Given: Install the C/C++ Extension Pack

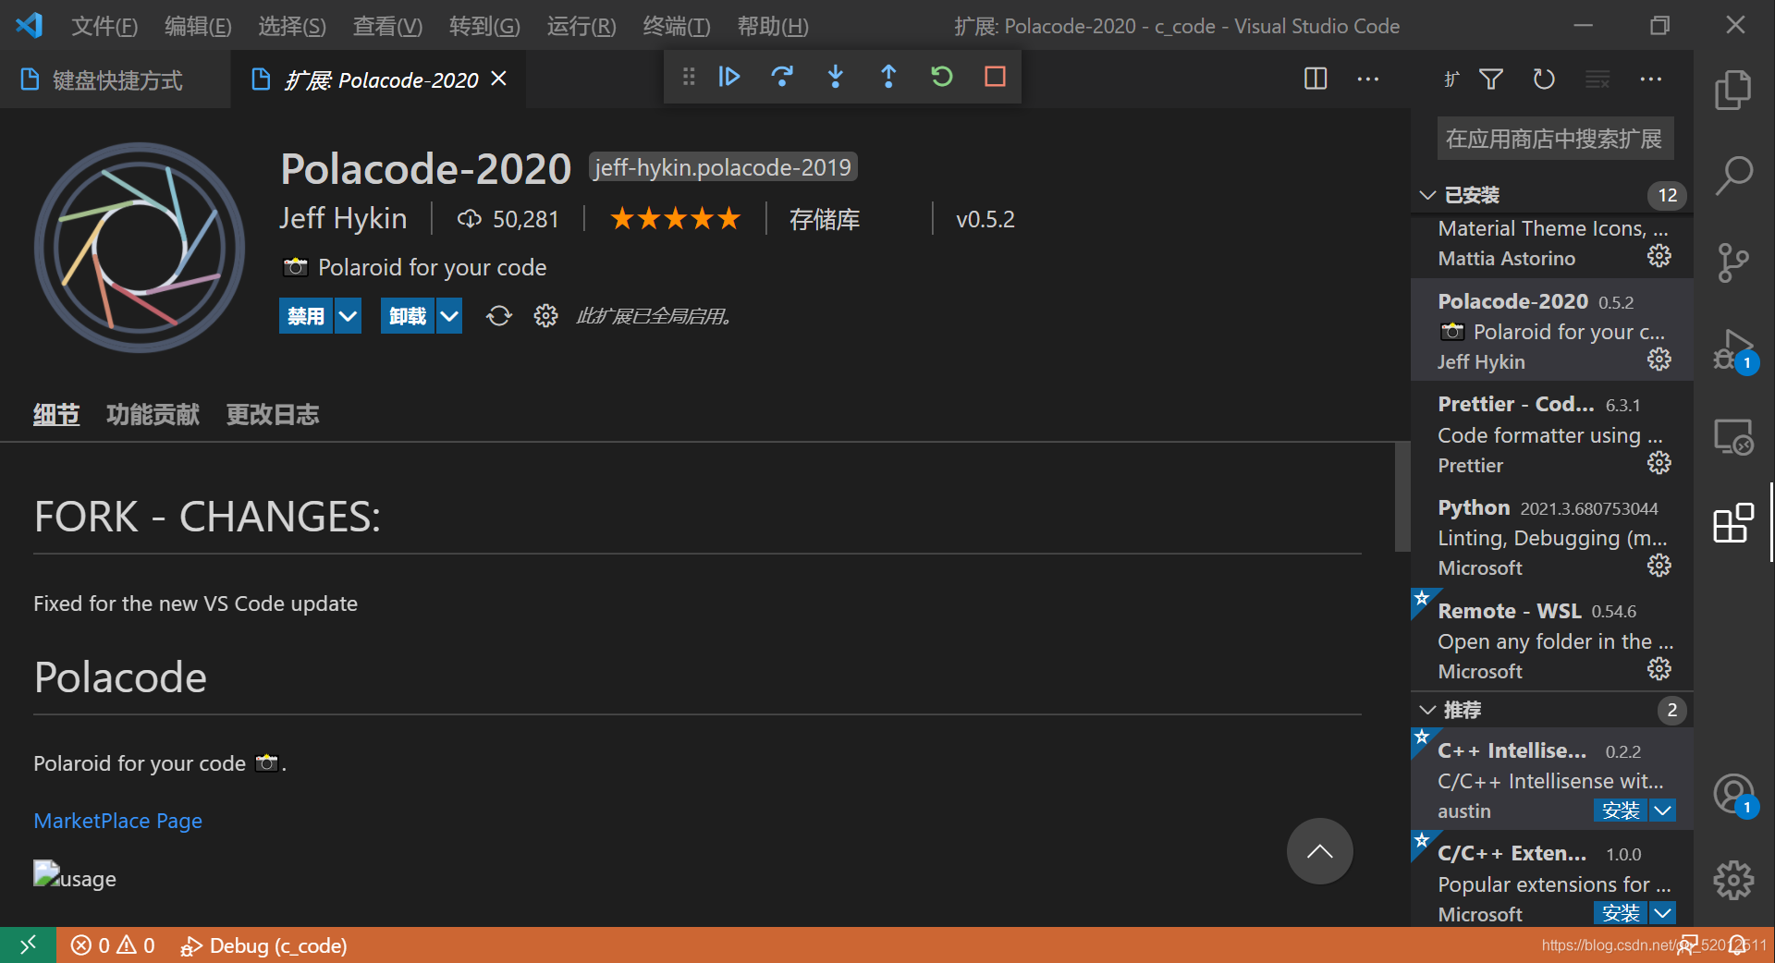Looking at the screenshot, I should click(x=1621, y=913).
